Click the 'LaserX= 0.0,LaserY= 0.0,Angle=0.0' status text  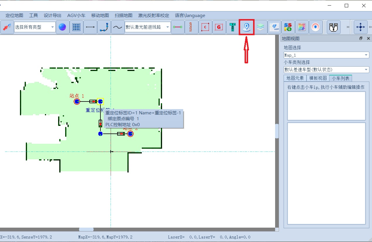(209, 237)
